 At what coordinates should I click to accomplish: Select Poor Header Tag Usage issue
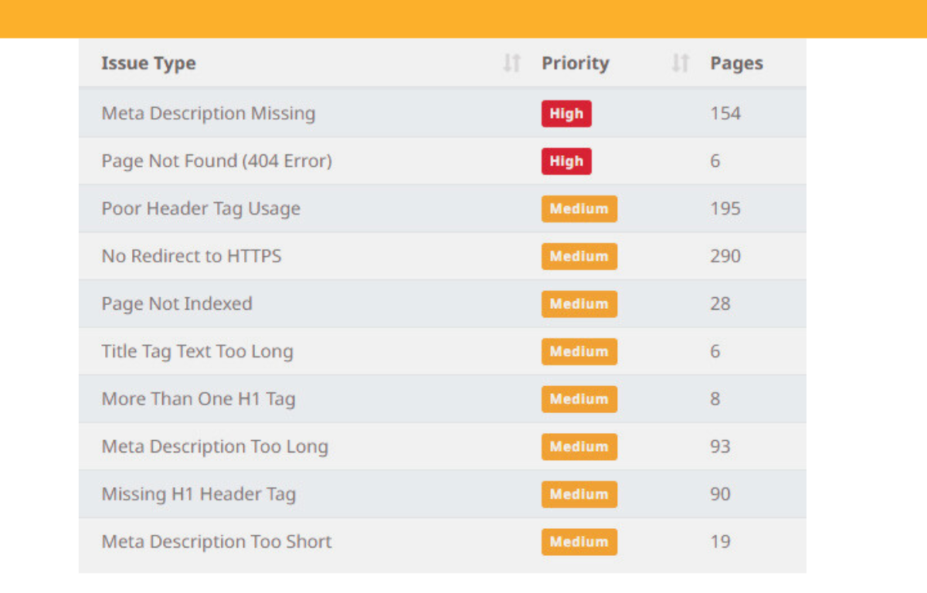coord(201,208)
